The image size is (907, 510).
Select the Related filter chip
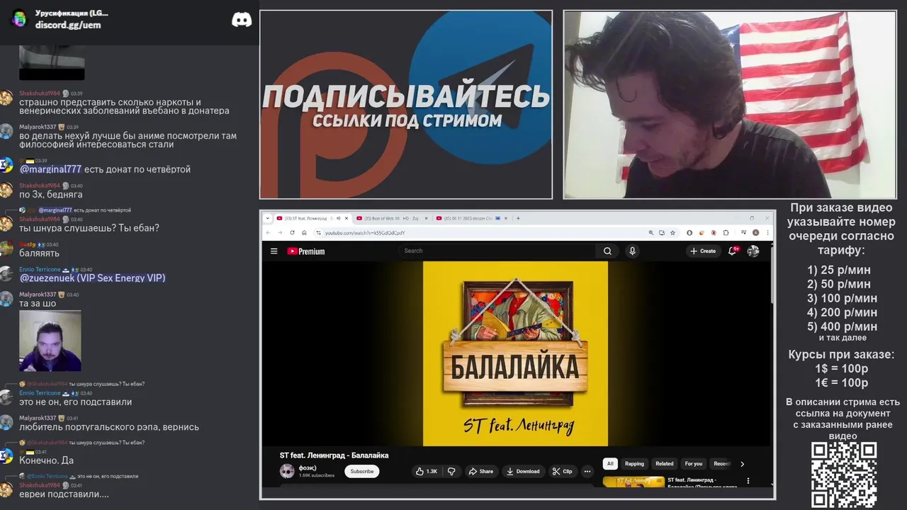[x=665, y=464]
